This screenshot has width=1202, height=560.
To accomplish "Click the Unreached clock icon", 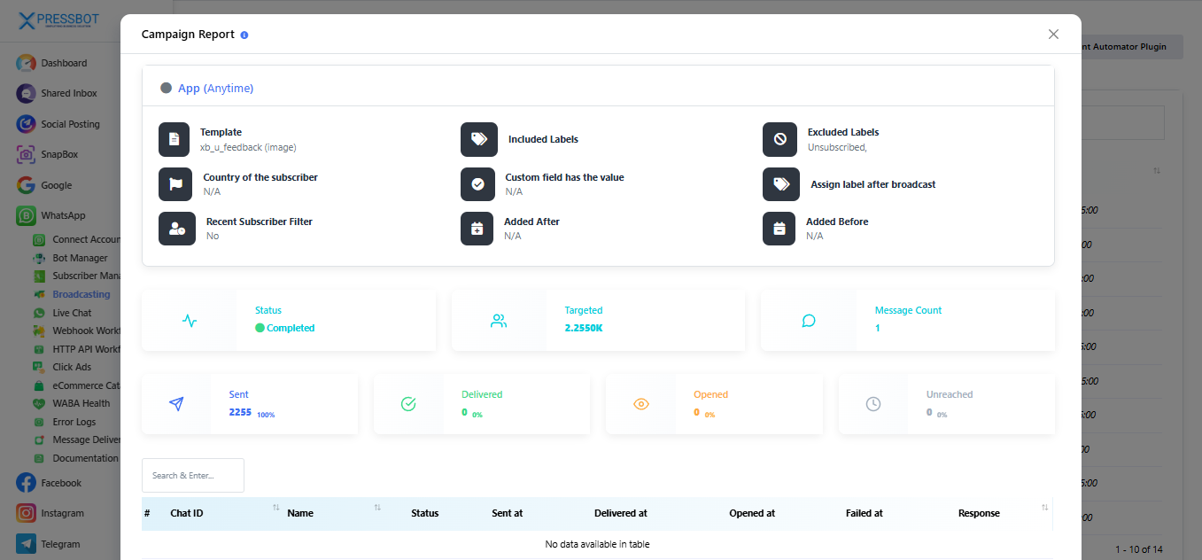I will coord(873,404).
